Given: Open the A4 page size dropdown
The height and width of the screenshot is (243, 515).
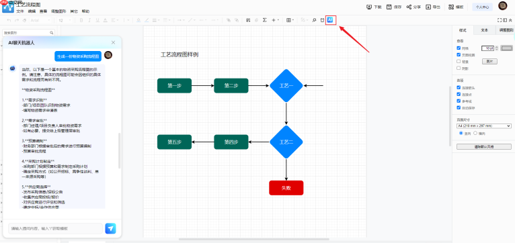Looking at the screenshot, I should pos(484,126).
